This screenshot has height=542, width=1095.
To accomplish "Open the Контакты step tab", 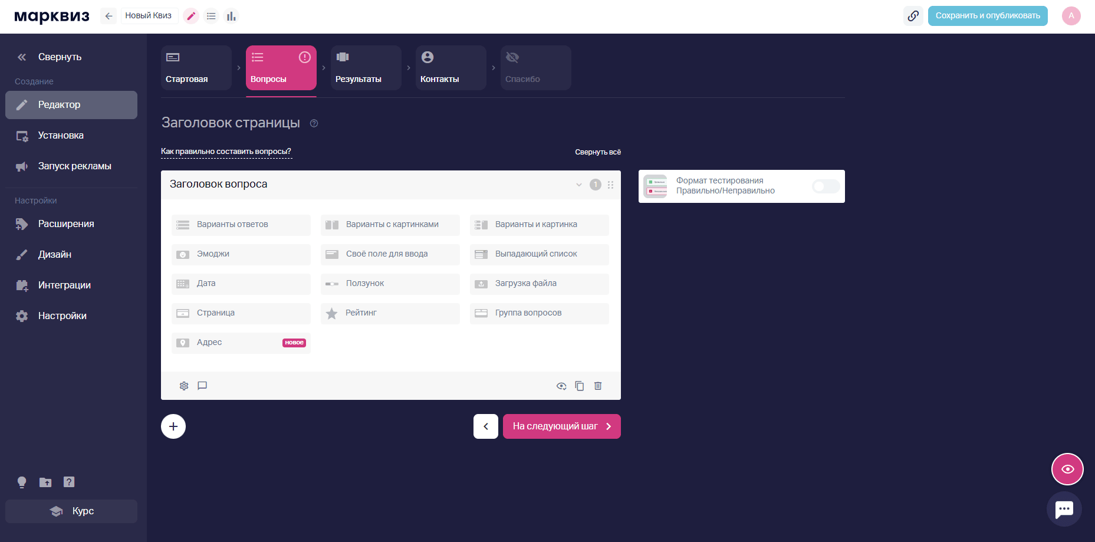I will click(451, 68).
